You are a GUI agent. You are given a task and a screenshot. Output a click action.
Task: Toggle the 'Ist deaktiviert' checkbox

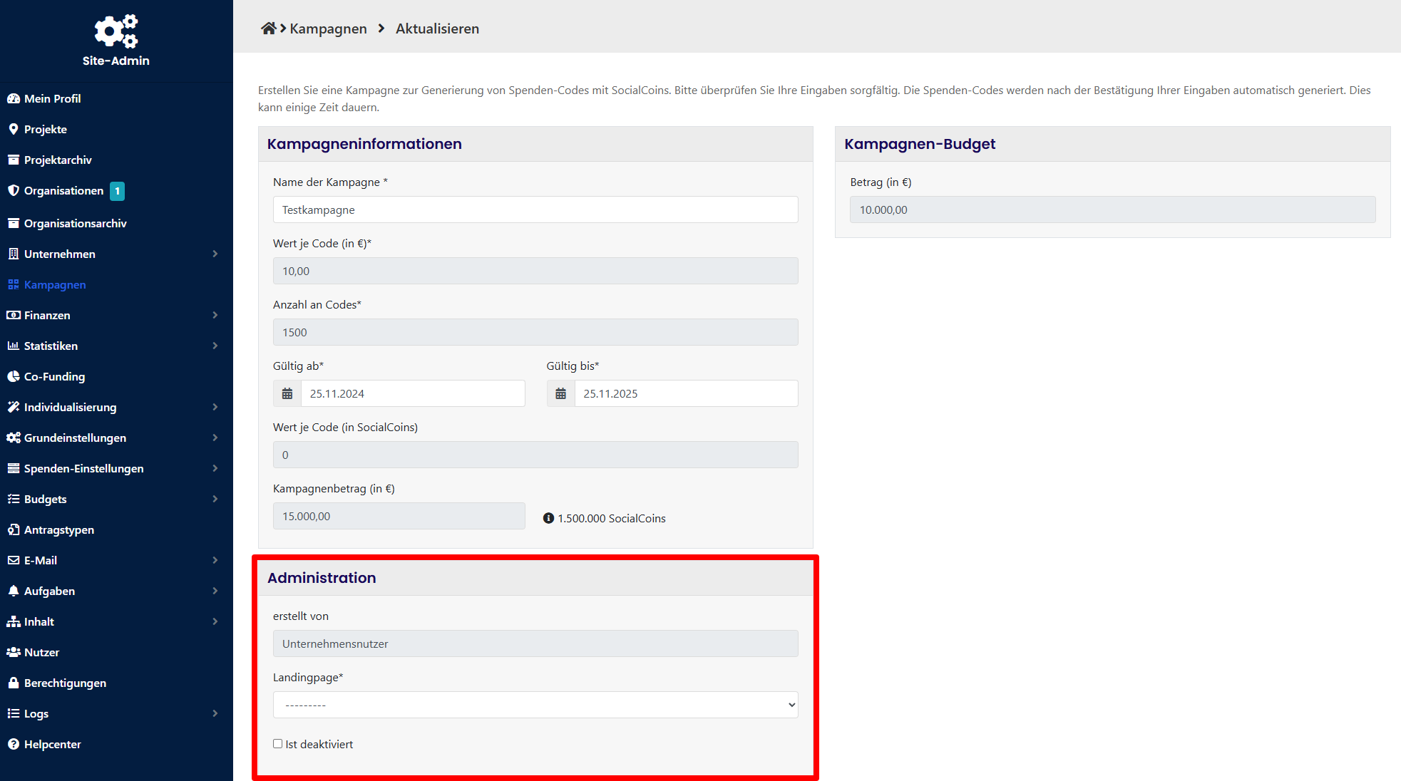278,744
